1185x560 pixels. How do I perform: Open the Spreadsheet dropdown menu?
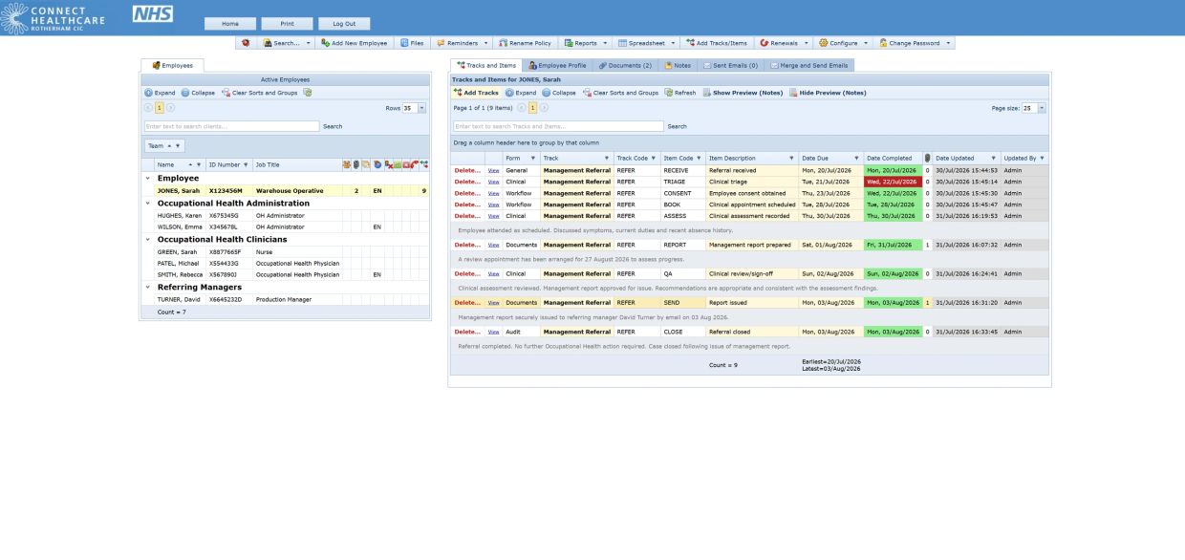(647, 43)
